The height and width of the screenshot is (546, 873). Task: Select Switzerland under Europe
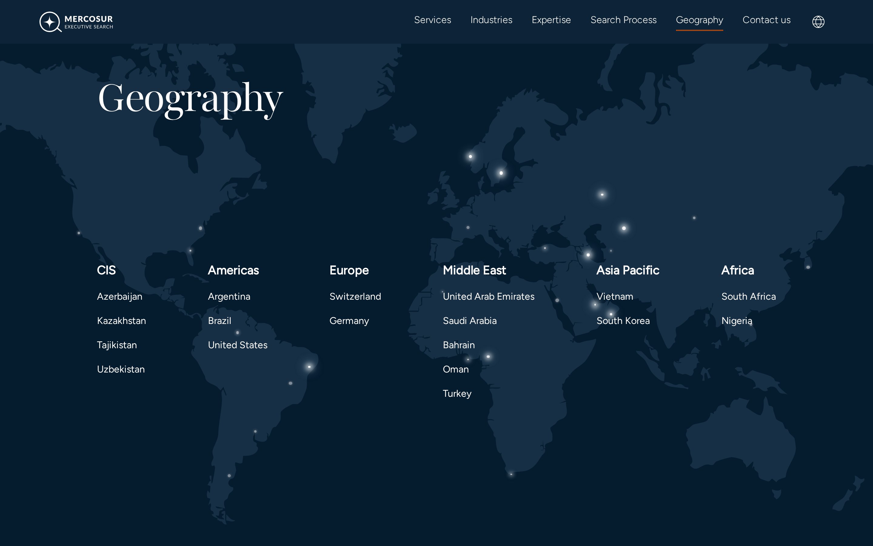(x=355, y=296)
